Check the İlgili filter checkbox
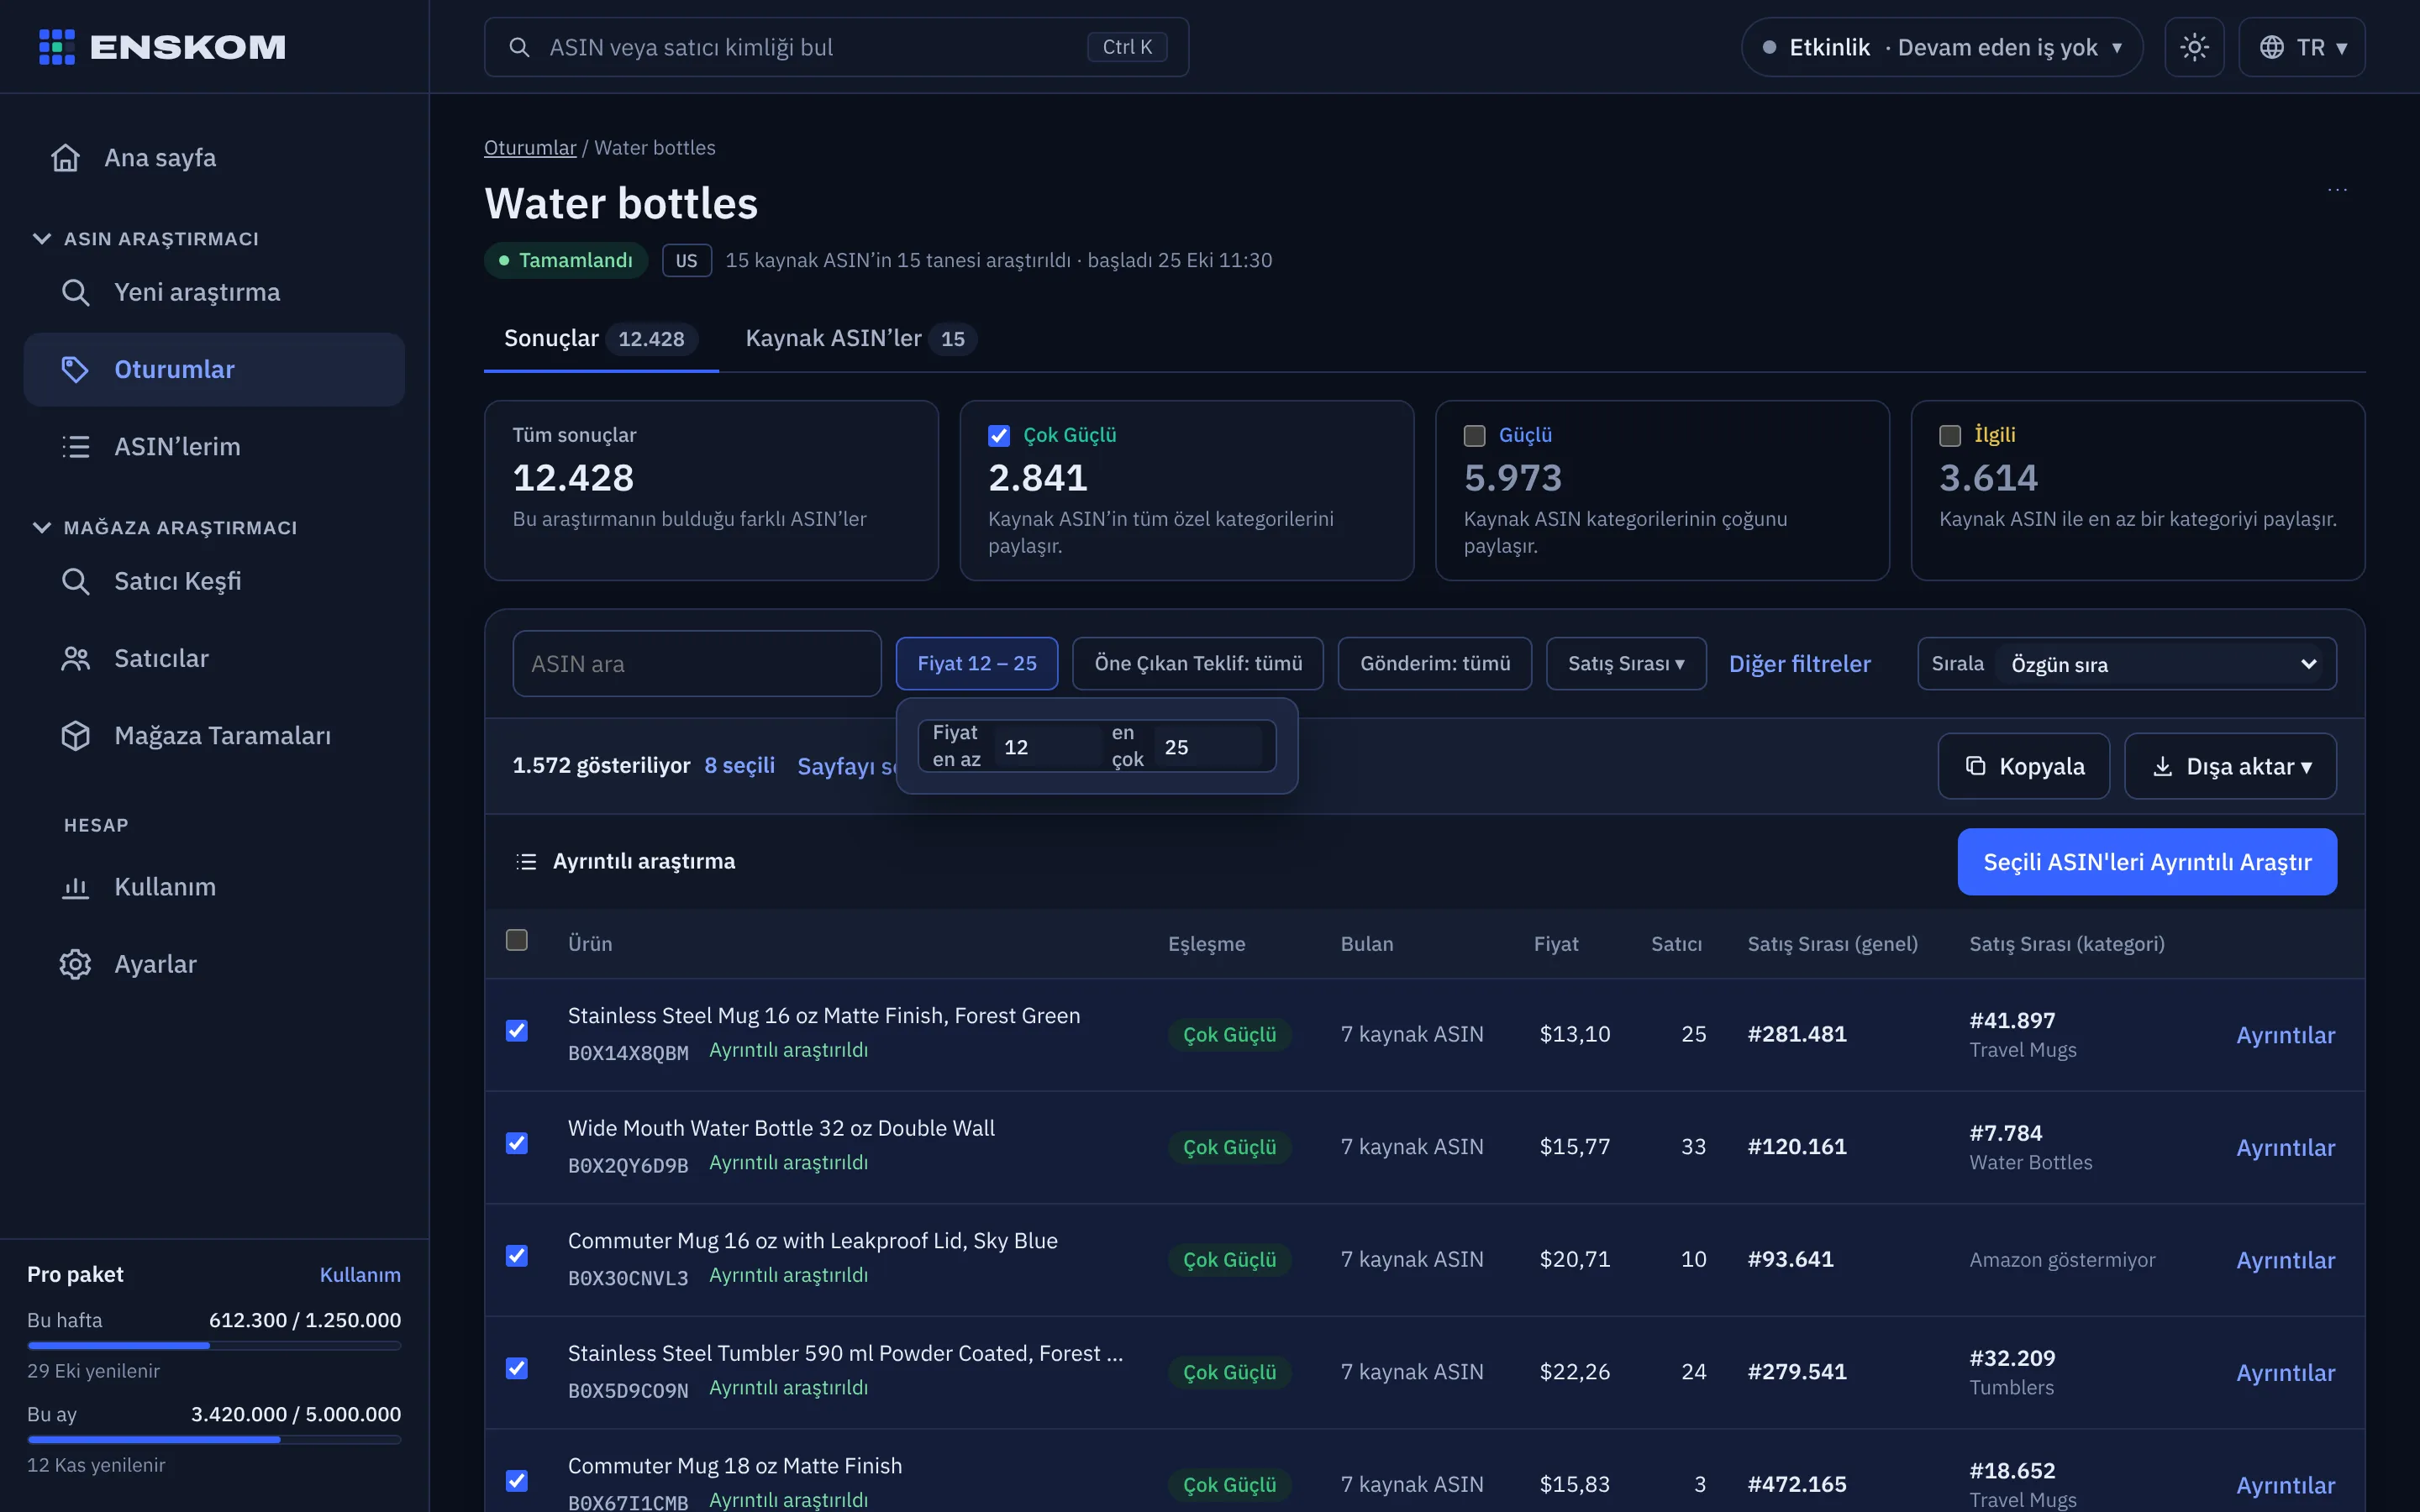This screenshot has height=1512, width=2420. click(x=1950, y=435)
